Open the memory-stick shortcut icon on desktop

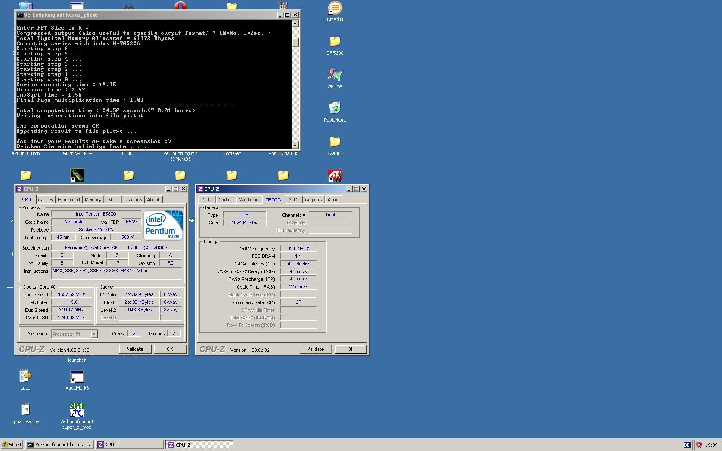point(77,175)
